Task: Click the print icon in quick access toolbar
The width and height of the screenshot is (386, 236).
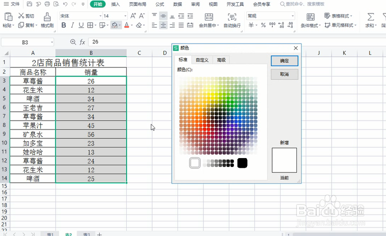Action: point(47,4)
